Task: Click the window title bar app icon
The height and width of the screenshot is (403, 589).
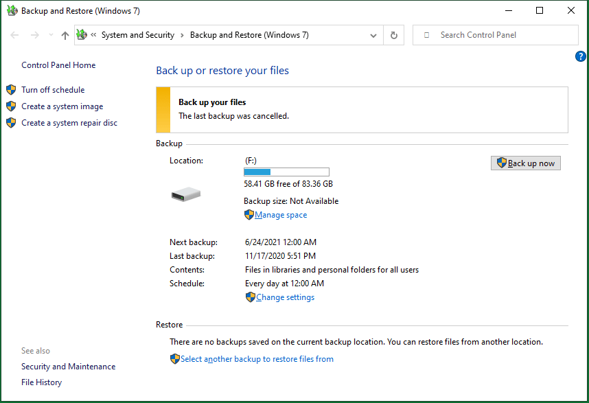Action: [12, 10]
